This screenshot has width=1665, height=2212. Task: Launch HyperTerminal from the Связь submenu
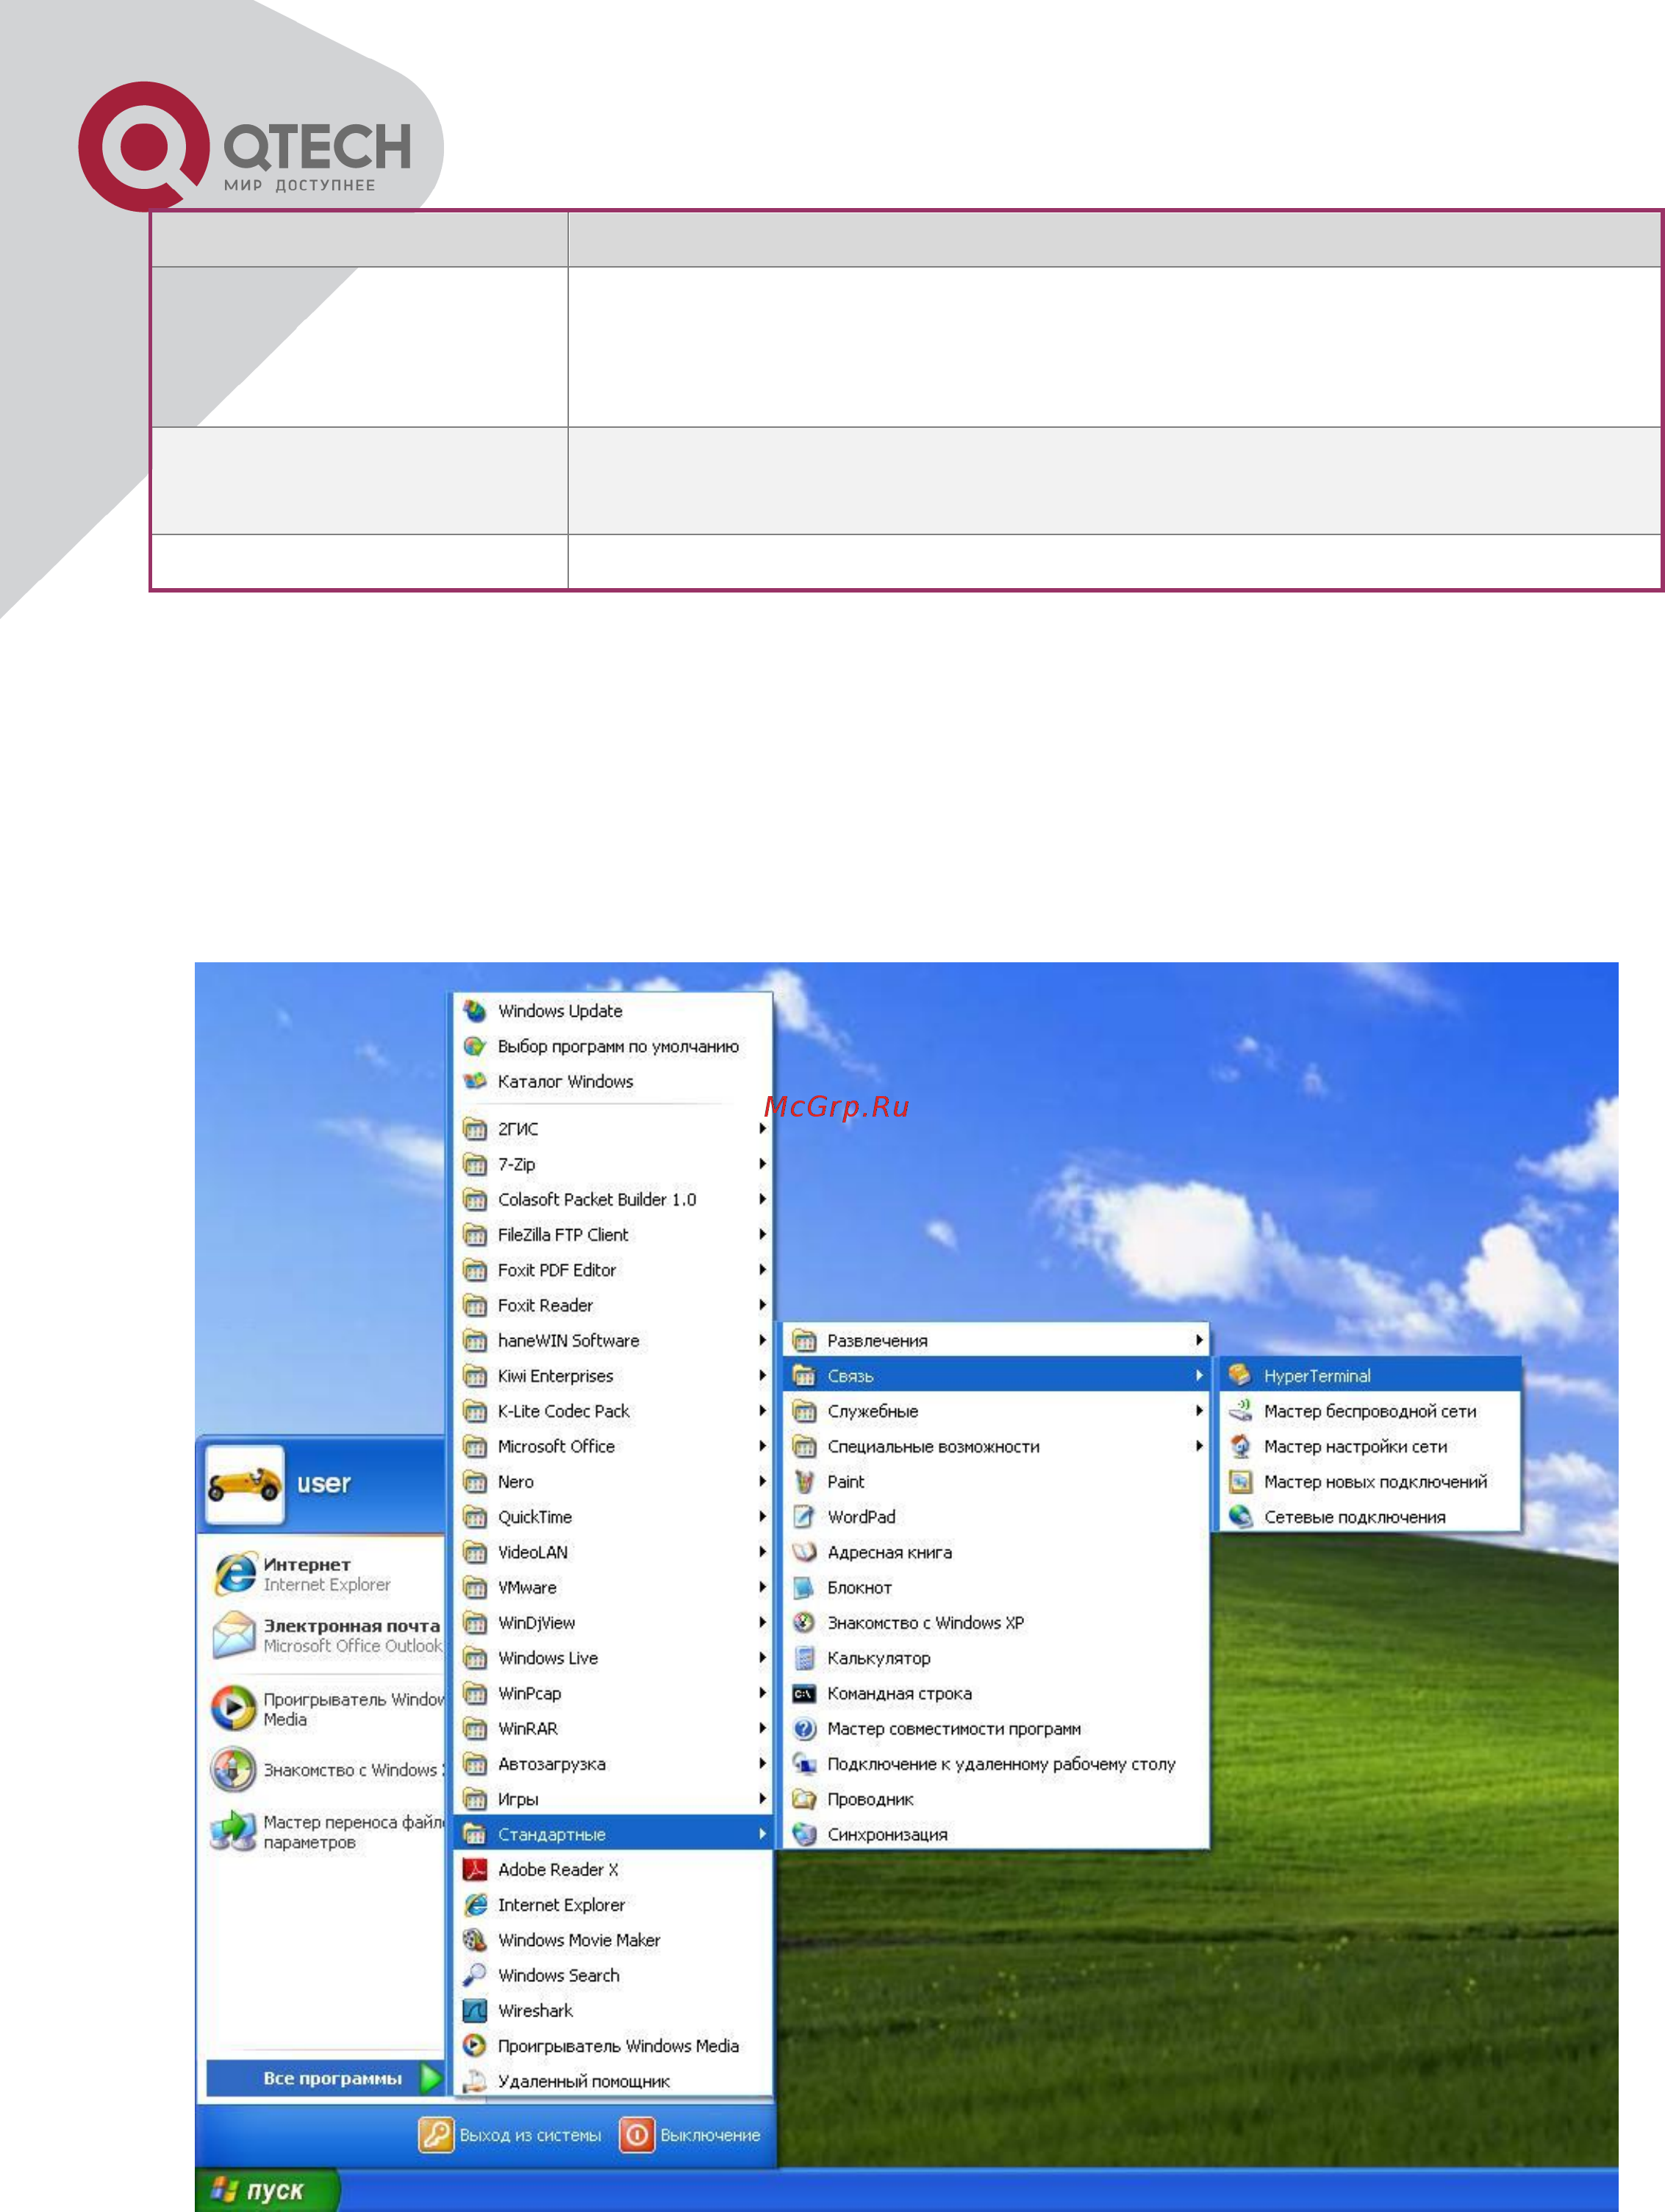pyautogui.click(x=1369, y=1375)
